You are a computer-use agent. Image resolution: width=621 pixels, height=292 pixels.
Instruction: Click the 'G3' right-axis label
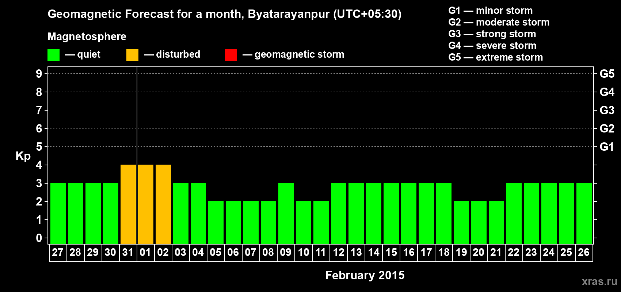point(607,110)
